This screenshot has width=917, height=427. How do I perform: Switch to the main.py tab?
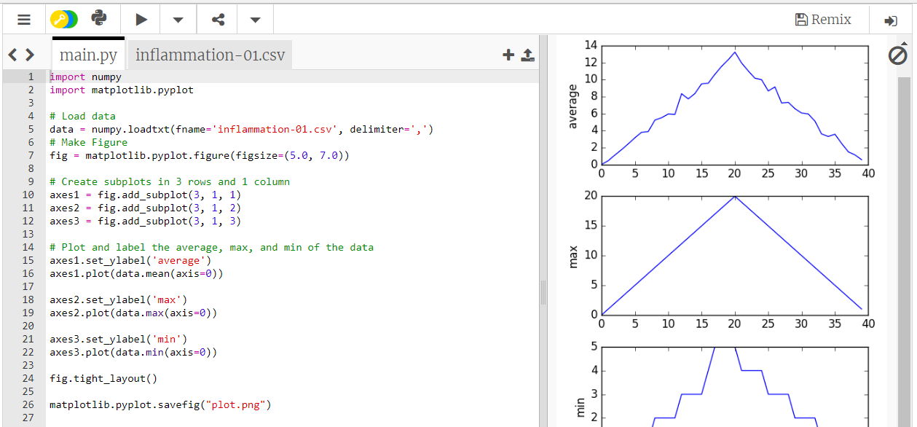coord(88,55)
